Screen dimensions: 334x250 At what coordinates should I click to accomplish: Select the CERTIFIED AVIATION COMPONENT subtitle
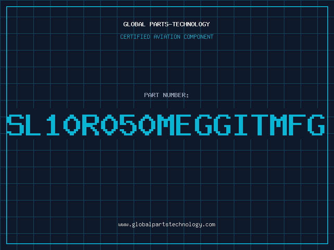point(167,37)
